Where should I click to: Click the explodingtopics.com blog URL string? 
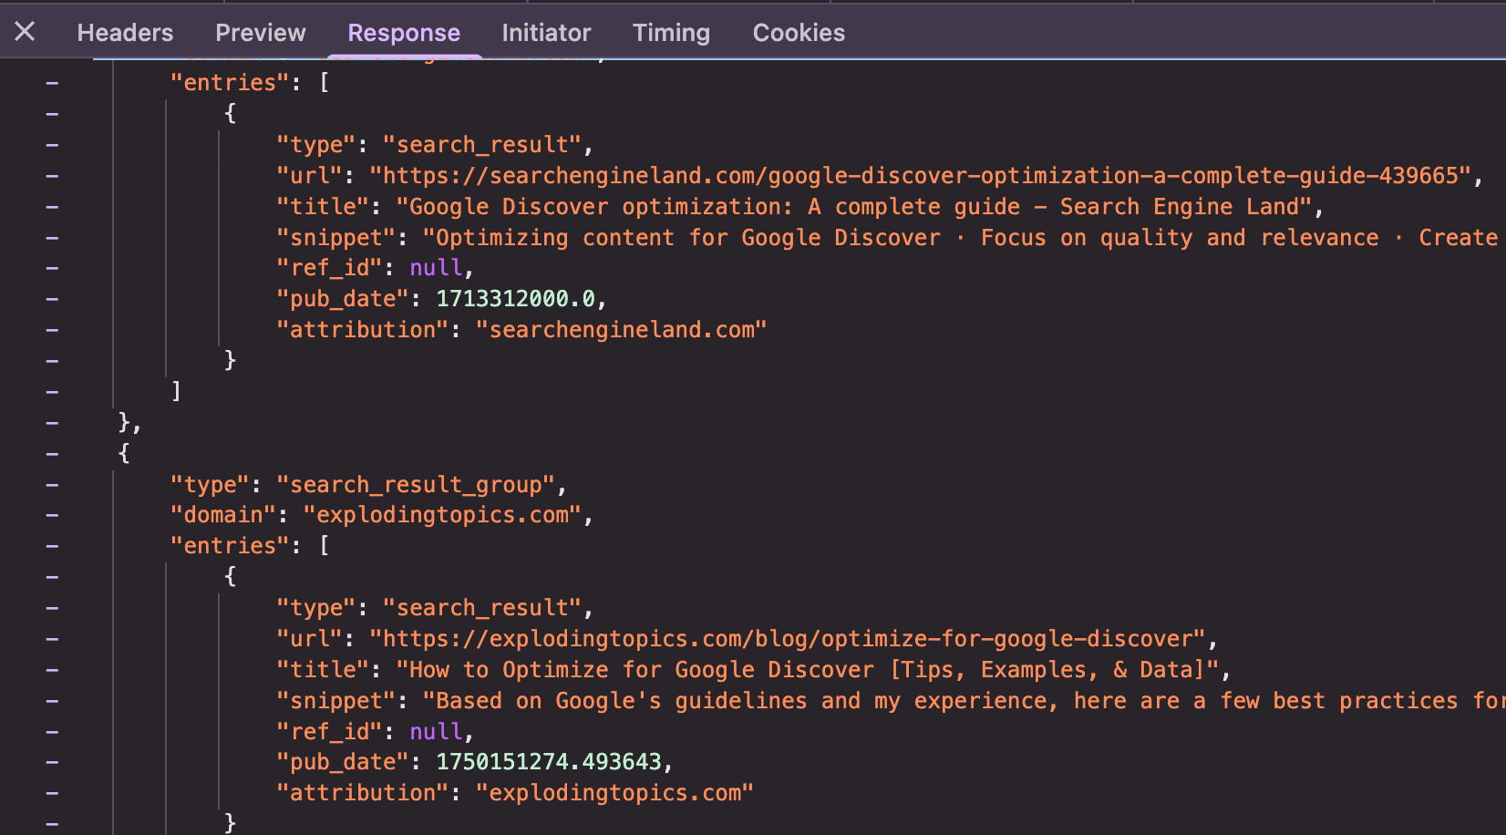(788, 639)
